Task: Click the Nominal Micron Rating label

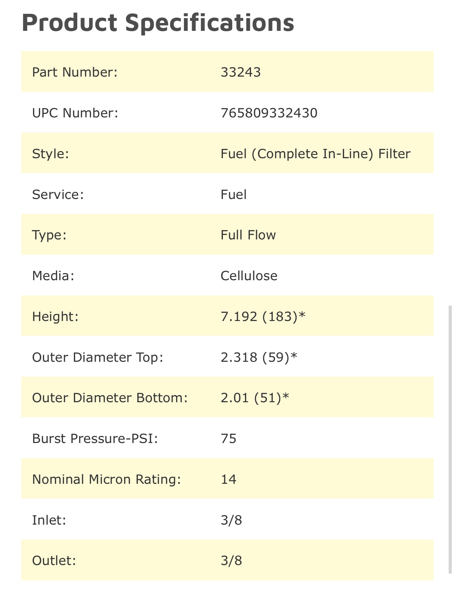Action: pos(107,480)
